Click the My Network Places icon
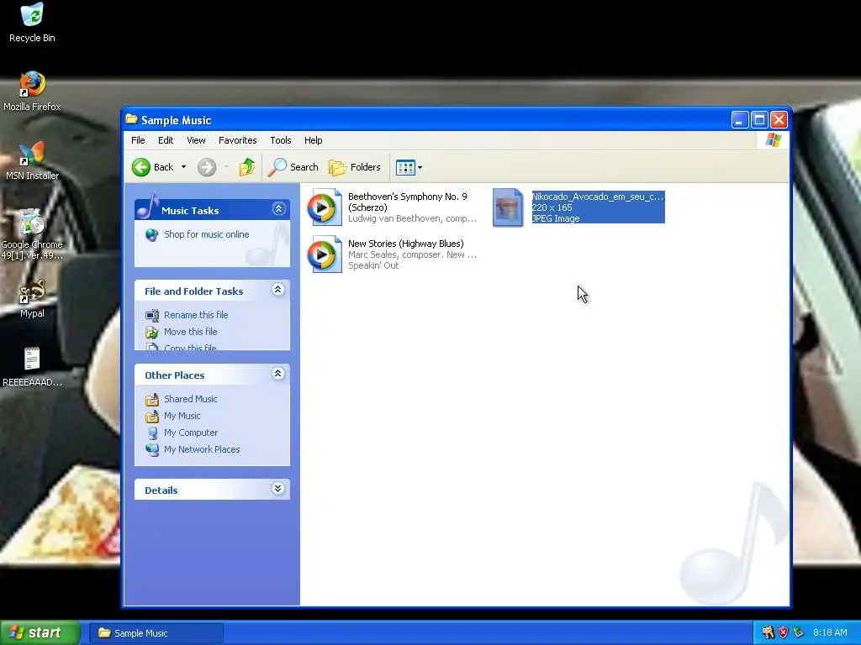Screen dimensions: 861x645 151,450
